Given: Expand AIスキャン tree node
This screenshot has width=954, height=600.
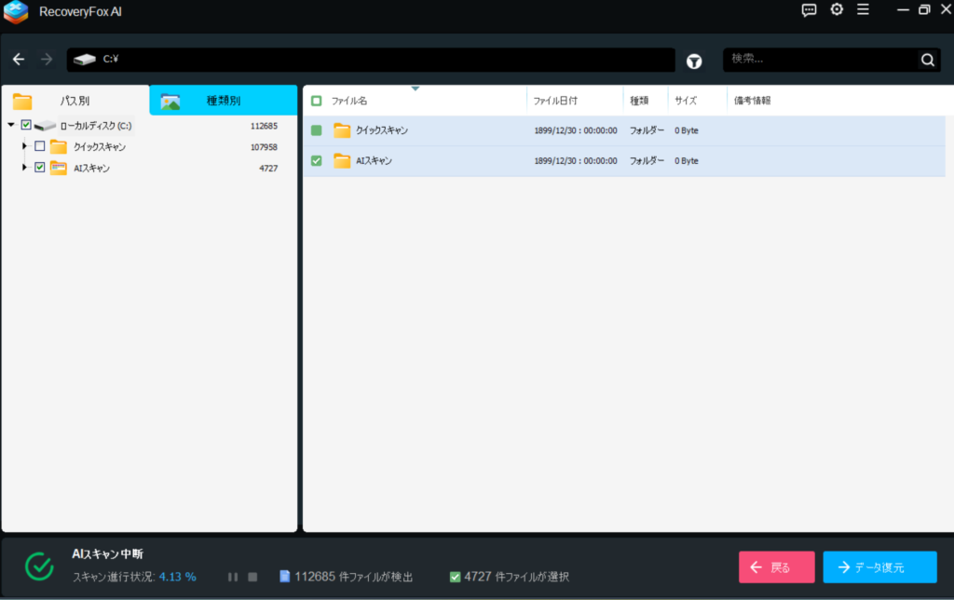Looking at the screenshot, I should point(25,168).
